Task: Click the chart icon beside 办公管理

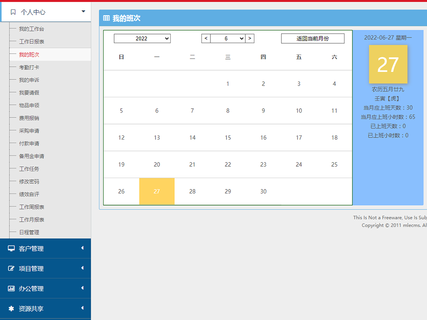Action: click(x=11, y=289)
